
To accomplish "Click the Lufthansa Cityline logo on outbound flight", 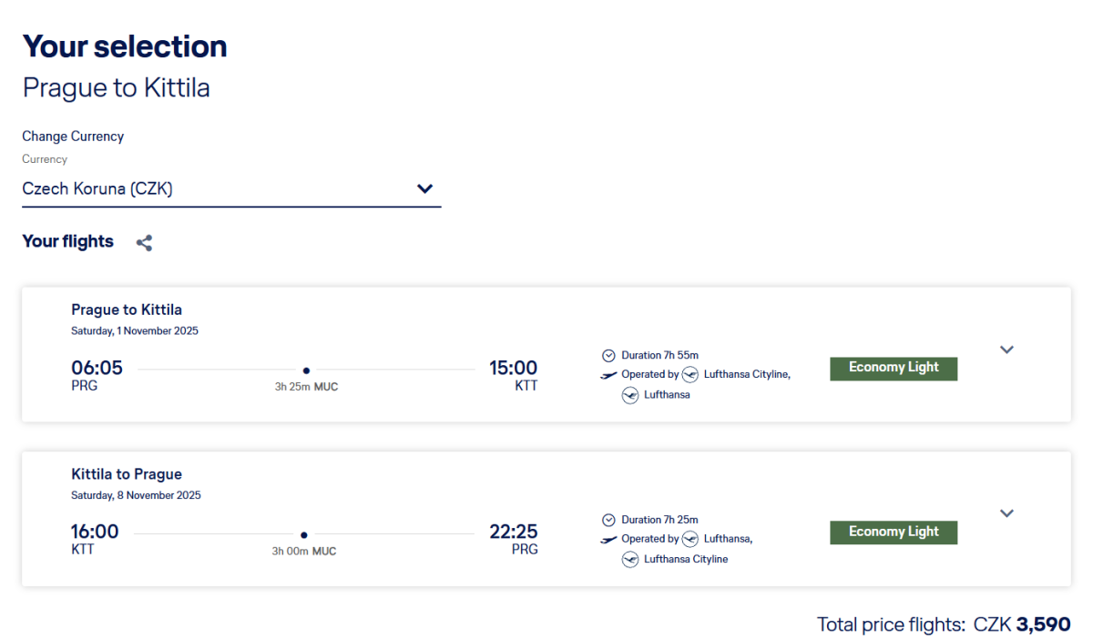I will tap(690, 374).
